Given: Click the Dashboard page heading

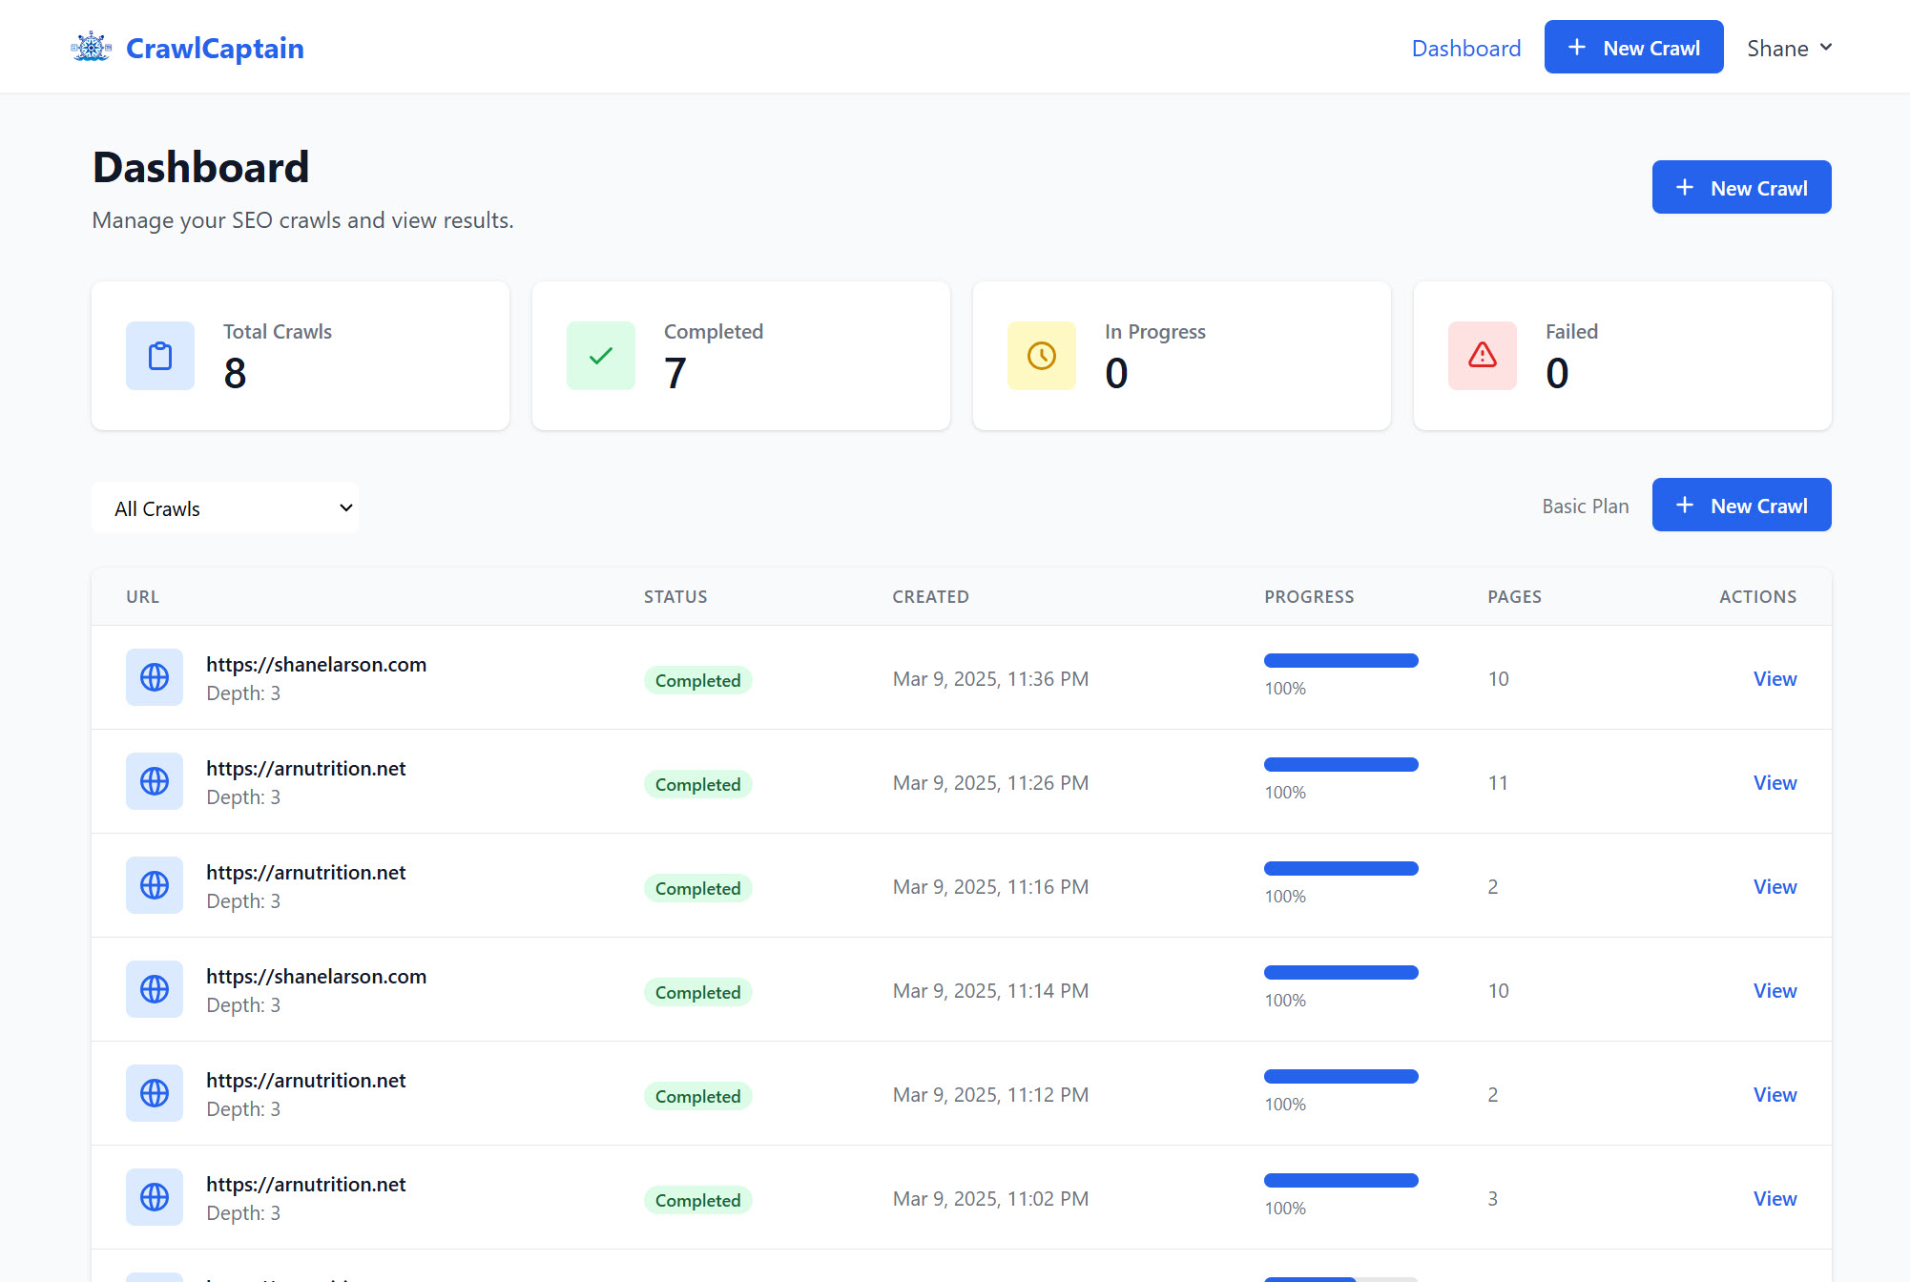Looking at the screenshot, I should pos(200,167).
